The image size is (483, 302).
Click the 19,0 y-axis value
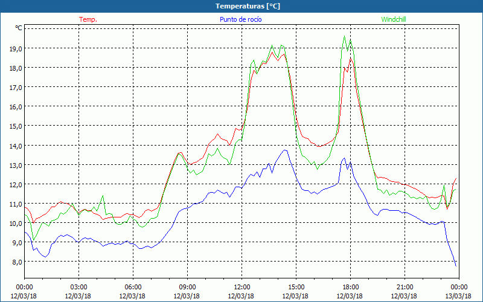coord(16,49)
